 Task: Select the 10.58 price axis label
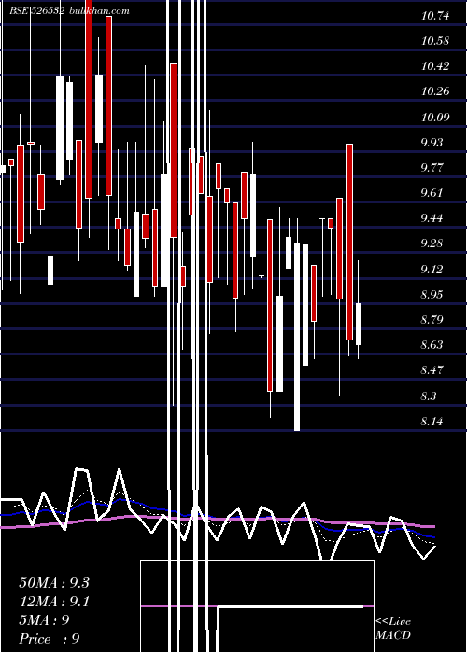tap(435, 41)
